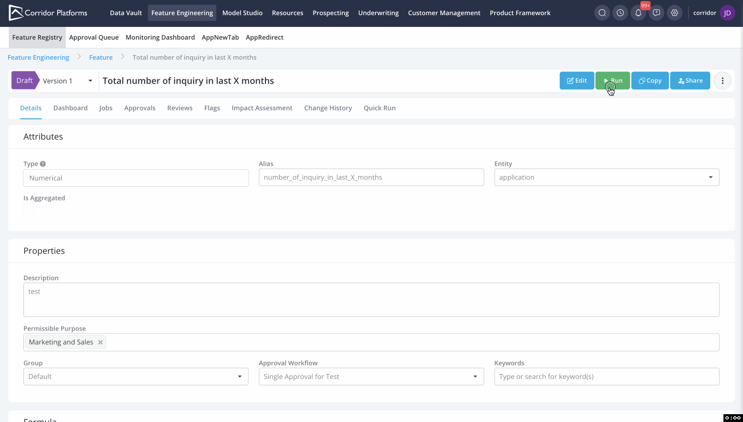Image resolution: width=743 pixels, height=422 pixels.
Task: Open the Model Studio menu
Action: (x=242, y=13)
